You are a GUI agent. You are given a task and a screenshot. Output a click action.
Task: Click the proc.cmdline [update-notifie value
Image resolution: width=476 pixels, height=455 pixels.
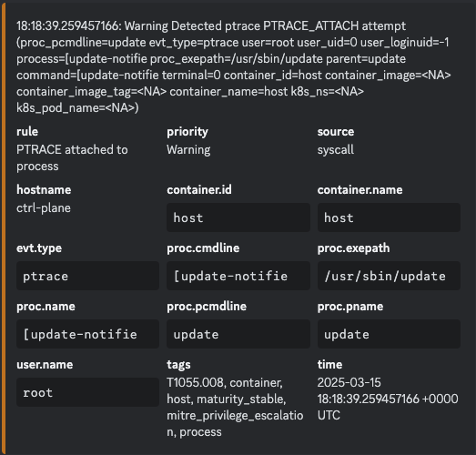238,276
